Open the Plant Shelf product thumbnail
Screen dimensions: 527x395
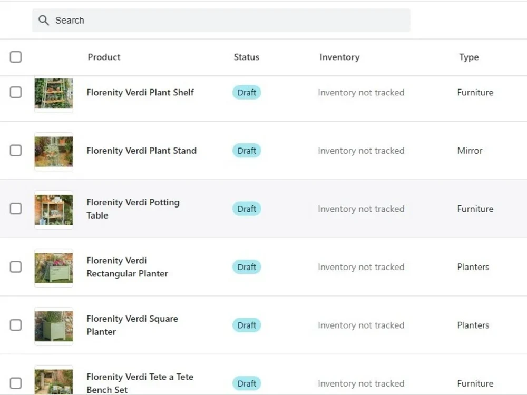(54, 94)
